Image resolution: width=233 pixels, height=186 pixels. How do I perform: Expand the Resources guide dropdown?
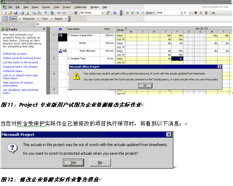(x=38, y=19)
